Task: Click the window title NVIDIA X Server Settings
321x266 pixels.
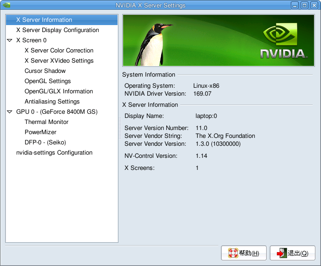Action: coord(151,5)
